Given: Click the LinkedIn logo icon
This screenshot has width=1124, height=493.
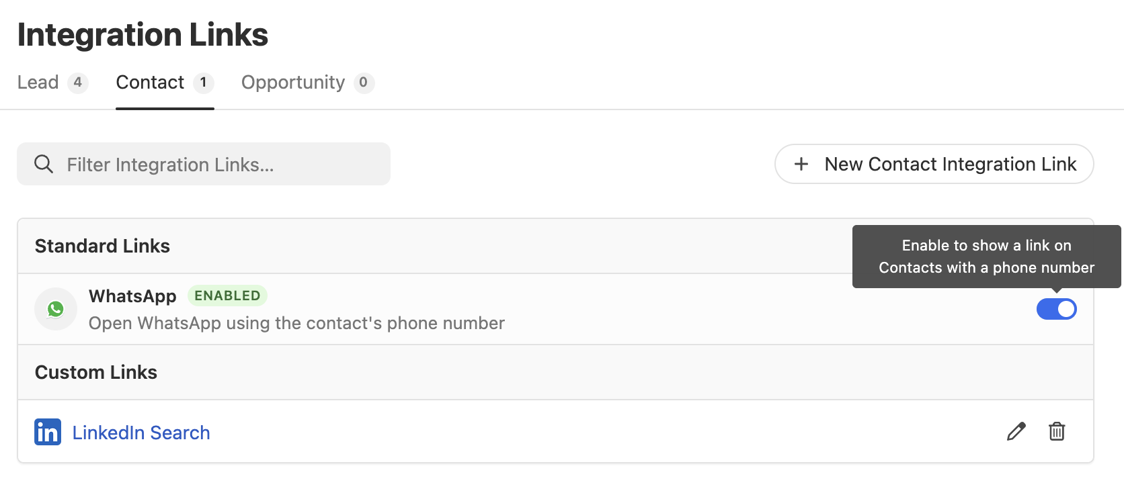Looking at the screenshot, I should 48,432.
